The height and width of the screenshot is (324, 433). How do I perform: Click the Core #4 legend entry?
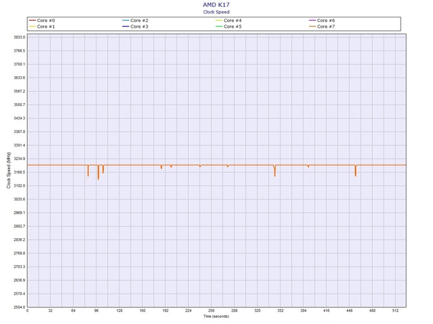coord(229,21)
